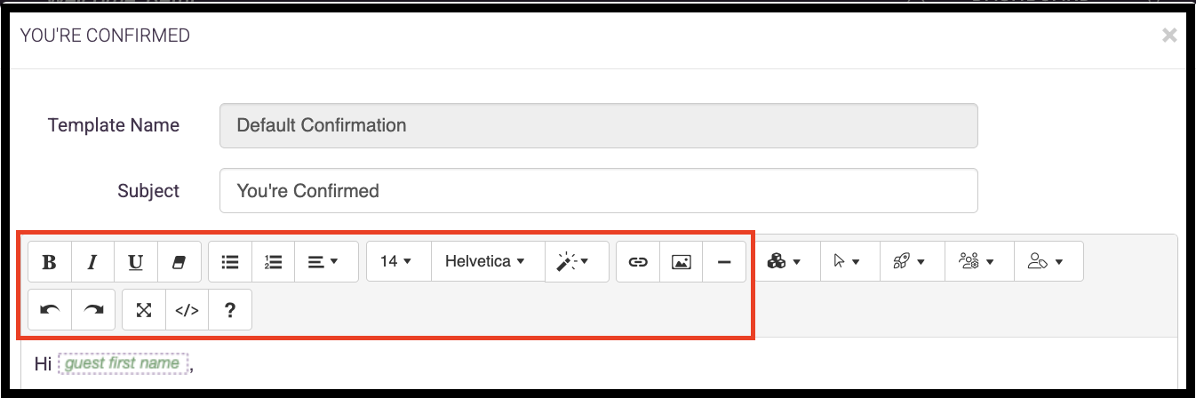Insert a hyperlink

pos(638,262)
